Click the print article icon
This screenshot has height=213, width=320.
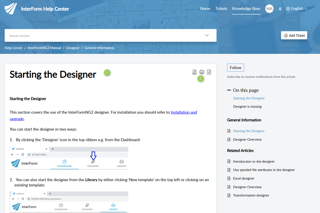(x=202, y=72)
